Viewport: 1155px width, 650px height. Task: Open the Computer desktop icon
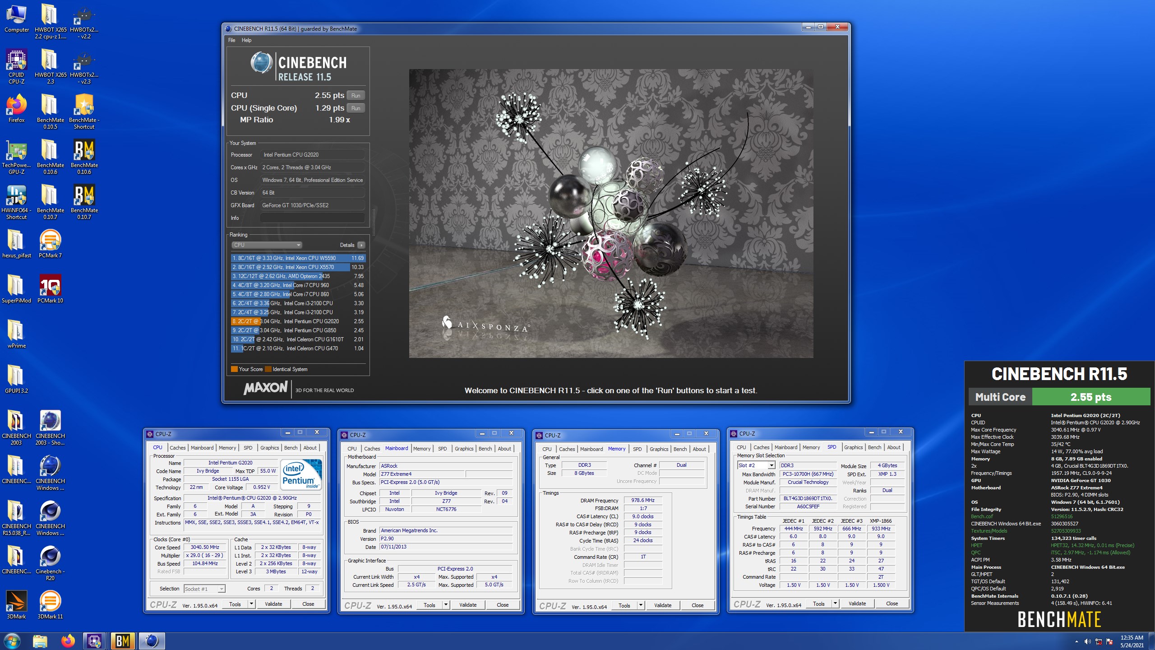click(x=16, y=19)
